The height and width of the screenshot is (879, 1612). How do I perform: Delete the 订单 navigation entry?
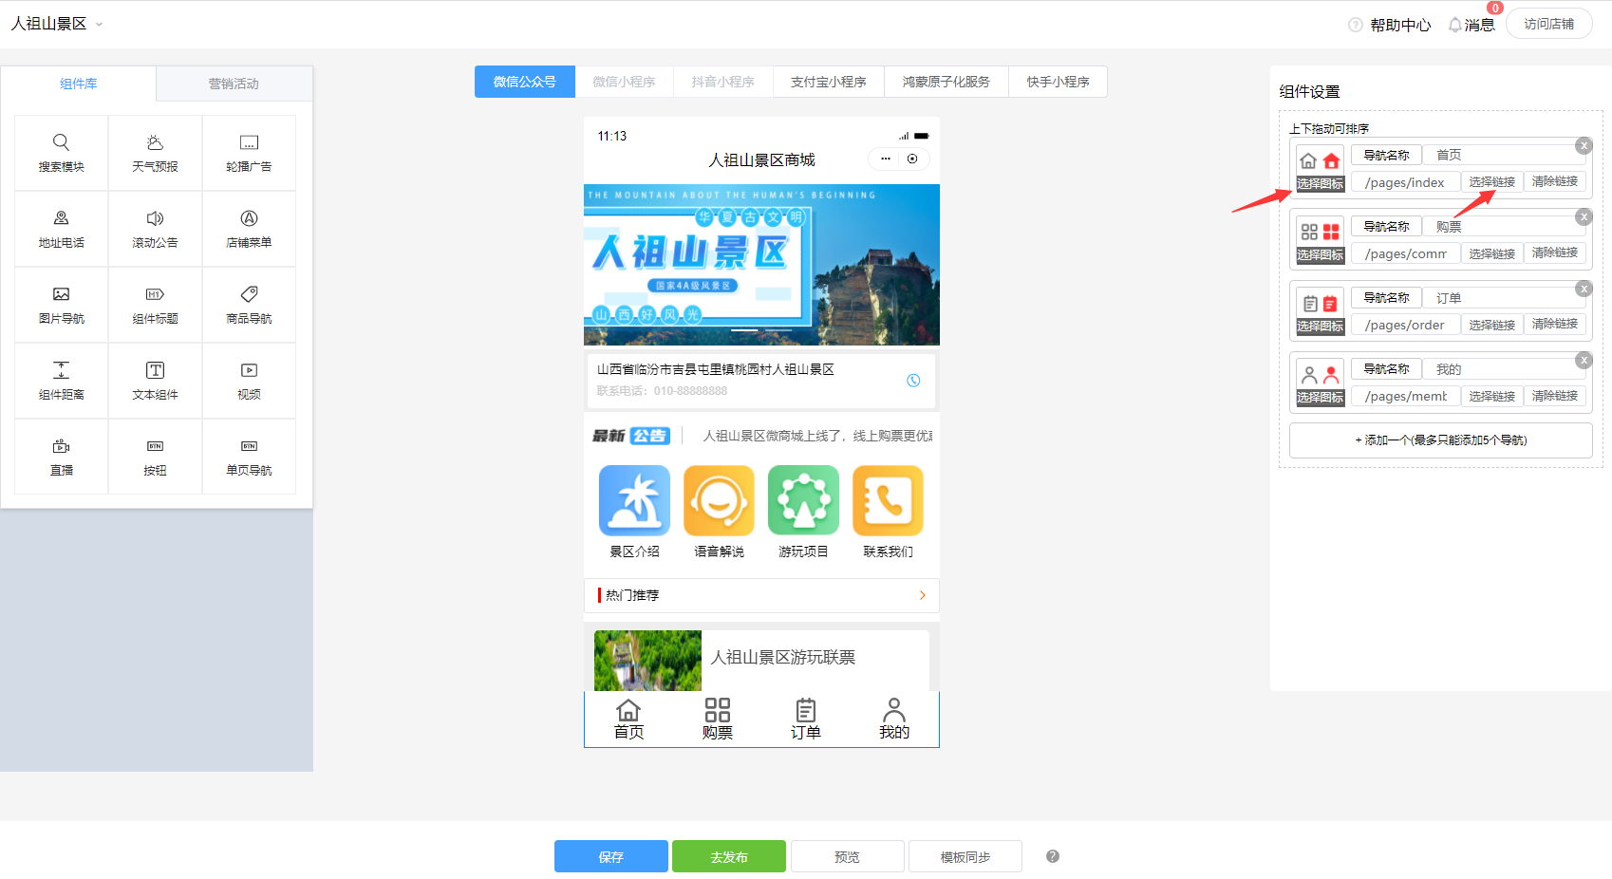(x=1584, y=289)
